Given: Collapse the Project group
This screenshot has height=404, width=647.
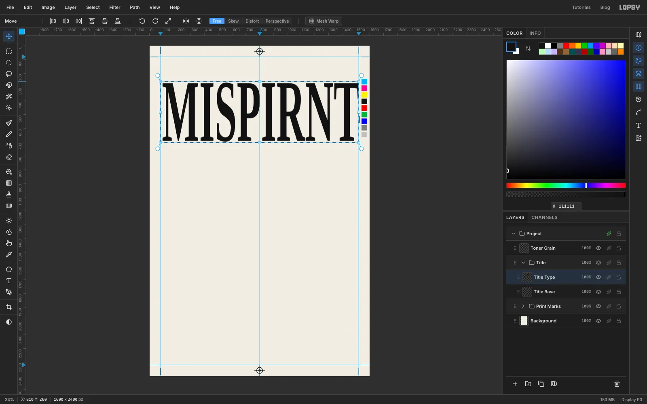Looking at the screenshot, I should (x=514, y=234).
